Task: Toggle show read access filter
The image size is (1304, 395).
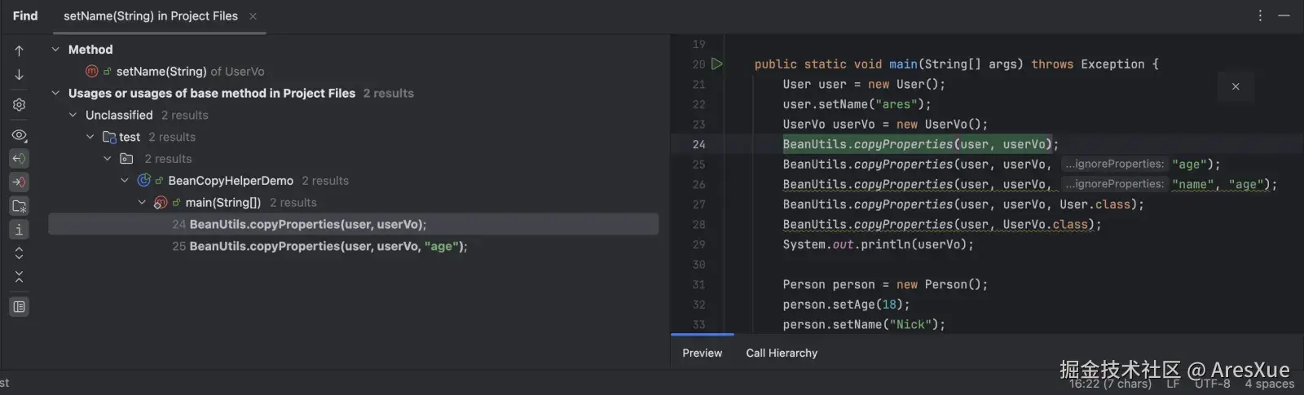Action: [x=20, y=159]
